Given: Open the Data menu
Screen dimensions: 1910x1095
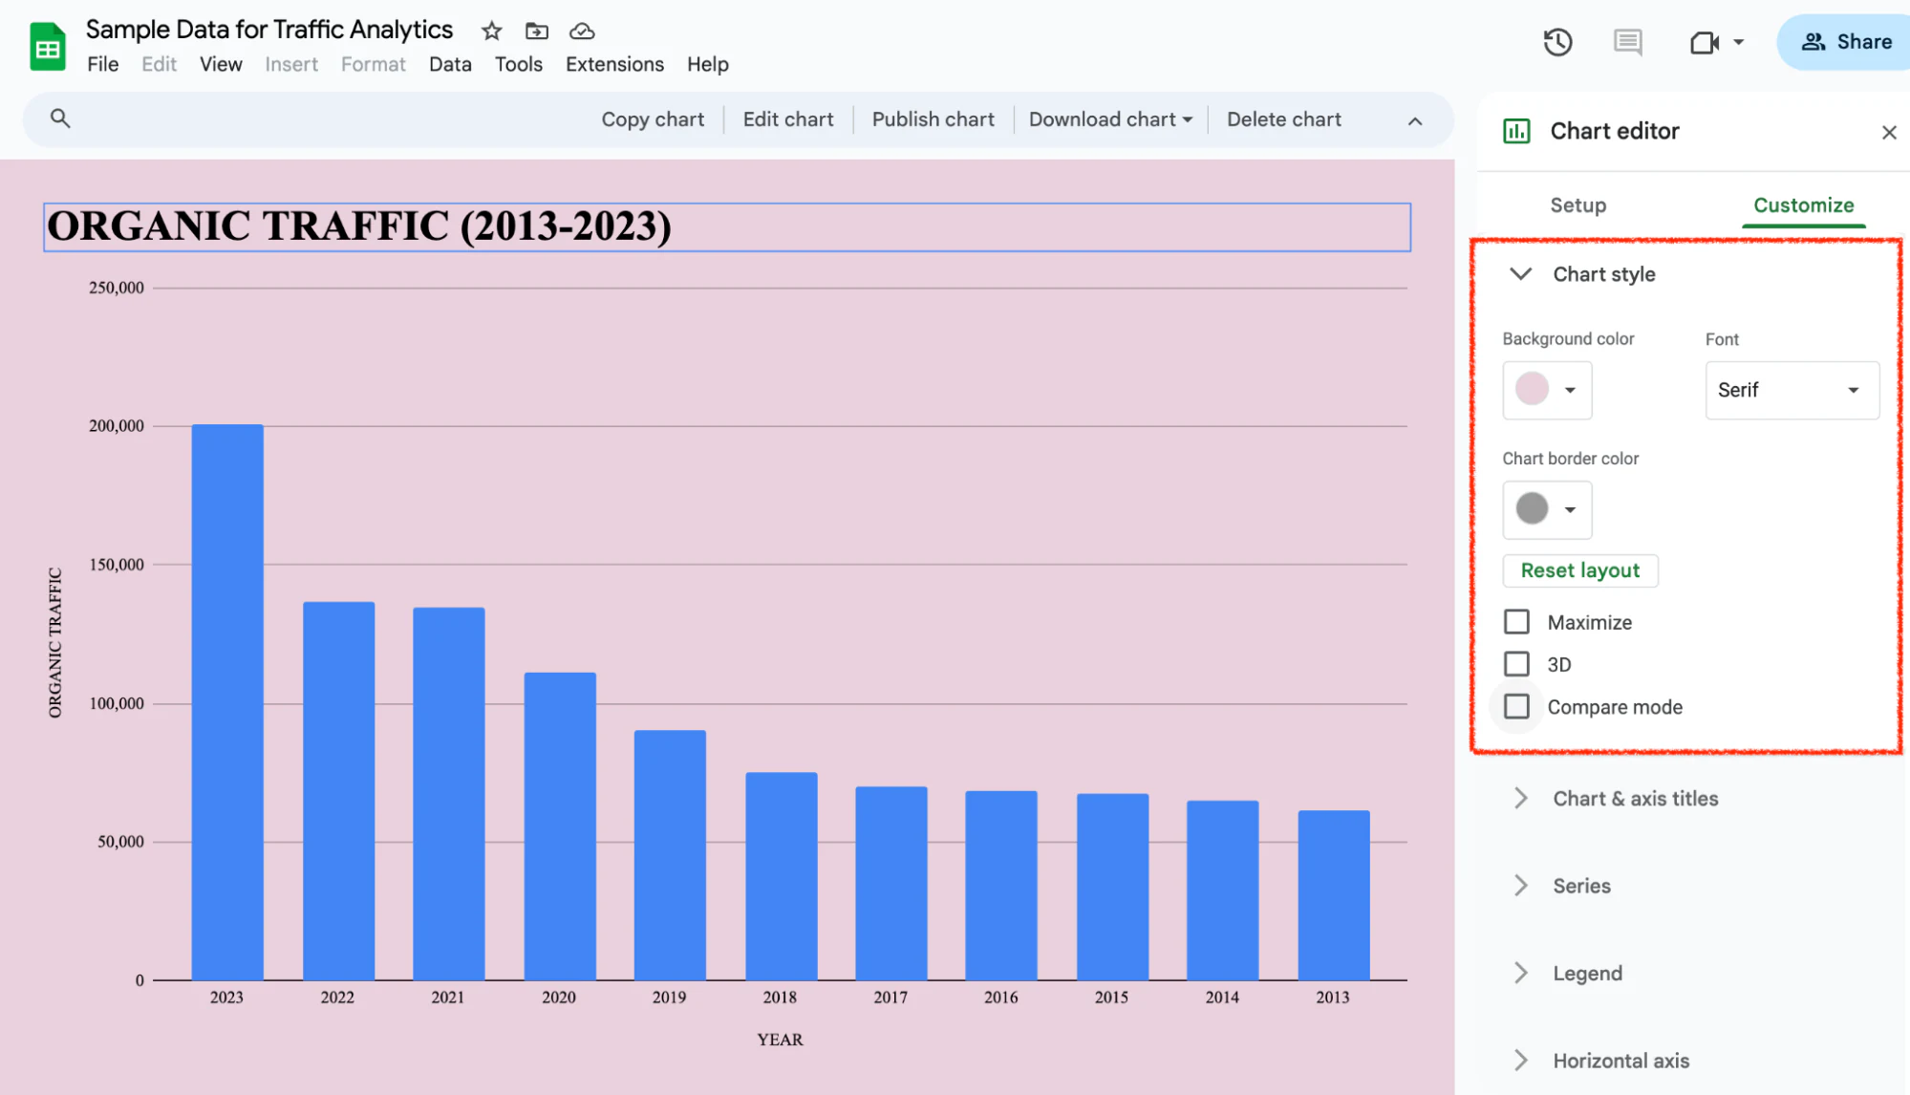Looking at the screenshot, I should (450, 64).
